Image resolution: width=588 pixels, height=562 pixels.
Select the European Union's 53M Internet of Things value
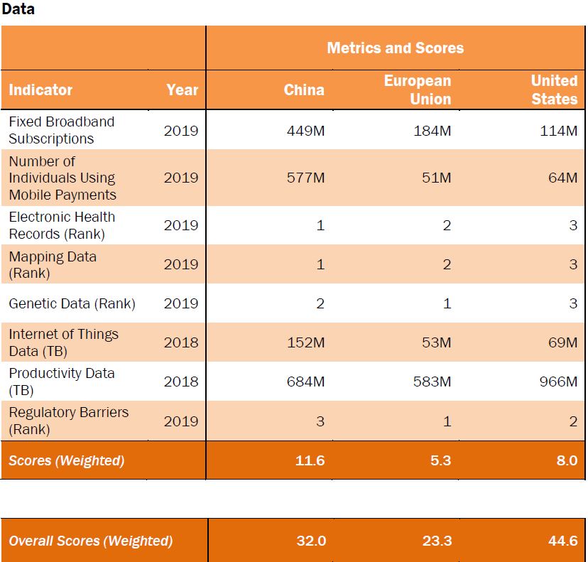point(437,342)
